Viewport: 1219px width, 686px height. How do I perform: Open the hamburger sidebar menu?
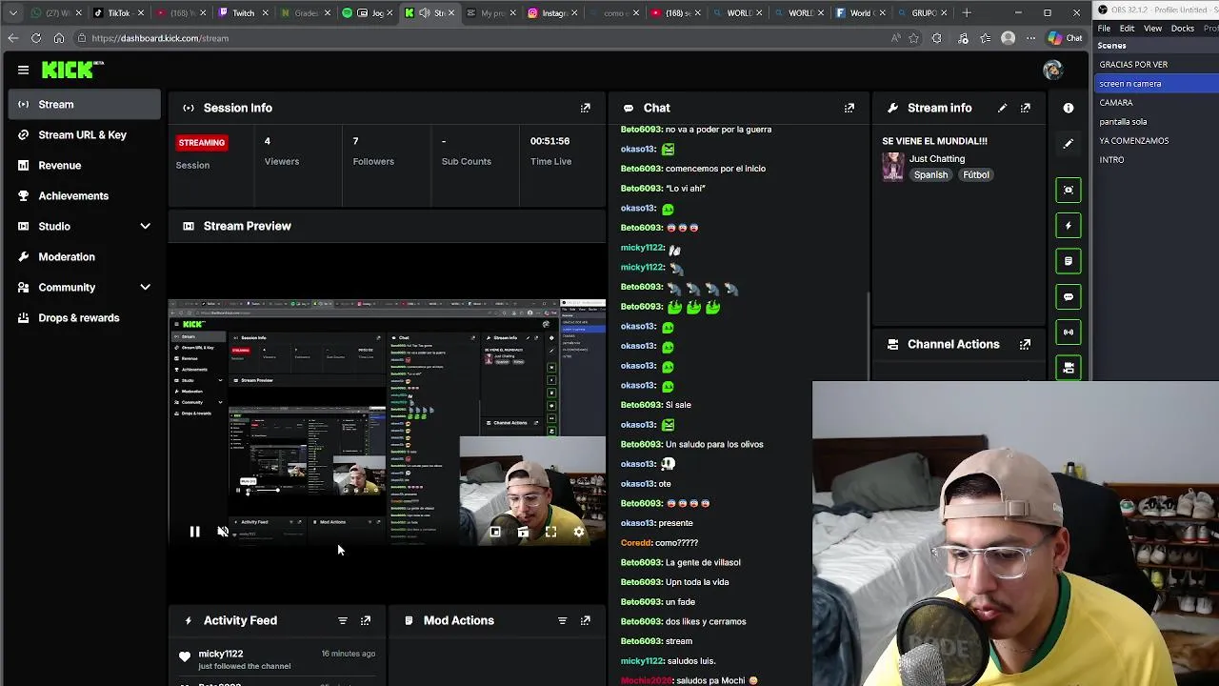(23, 70)
